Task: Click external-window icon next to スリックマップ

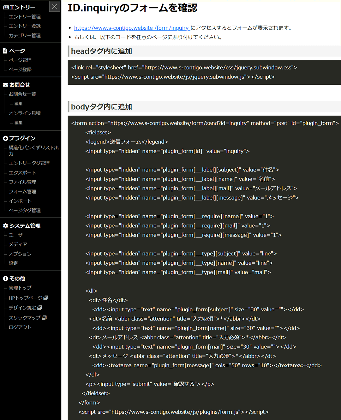Action: pyautogui.click(x=44, y=318)
